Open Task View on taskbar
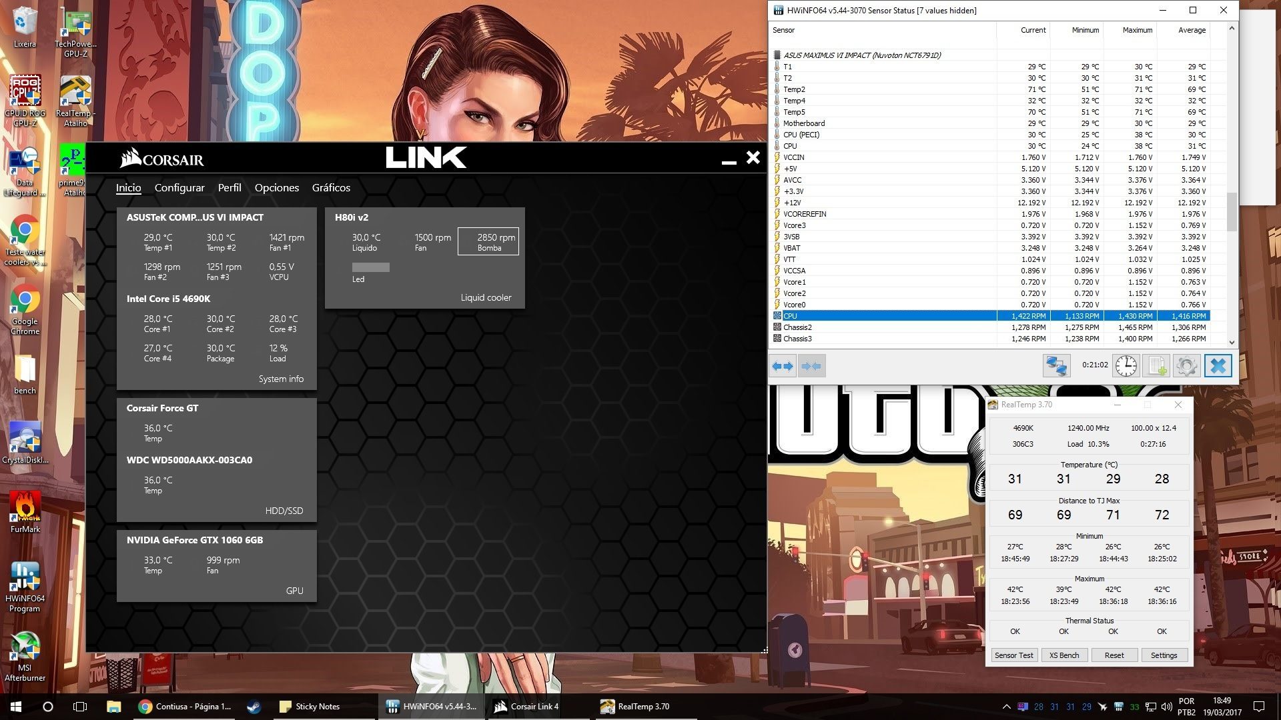Image resolution: width=1281 pixels, height=720 pixels. point(80,707)
